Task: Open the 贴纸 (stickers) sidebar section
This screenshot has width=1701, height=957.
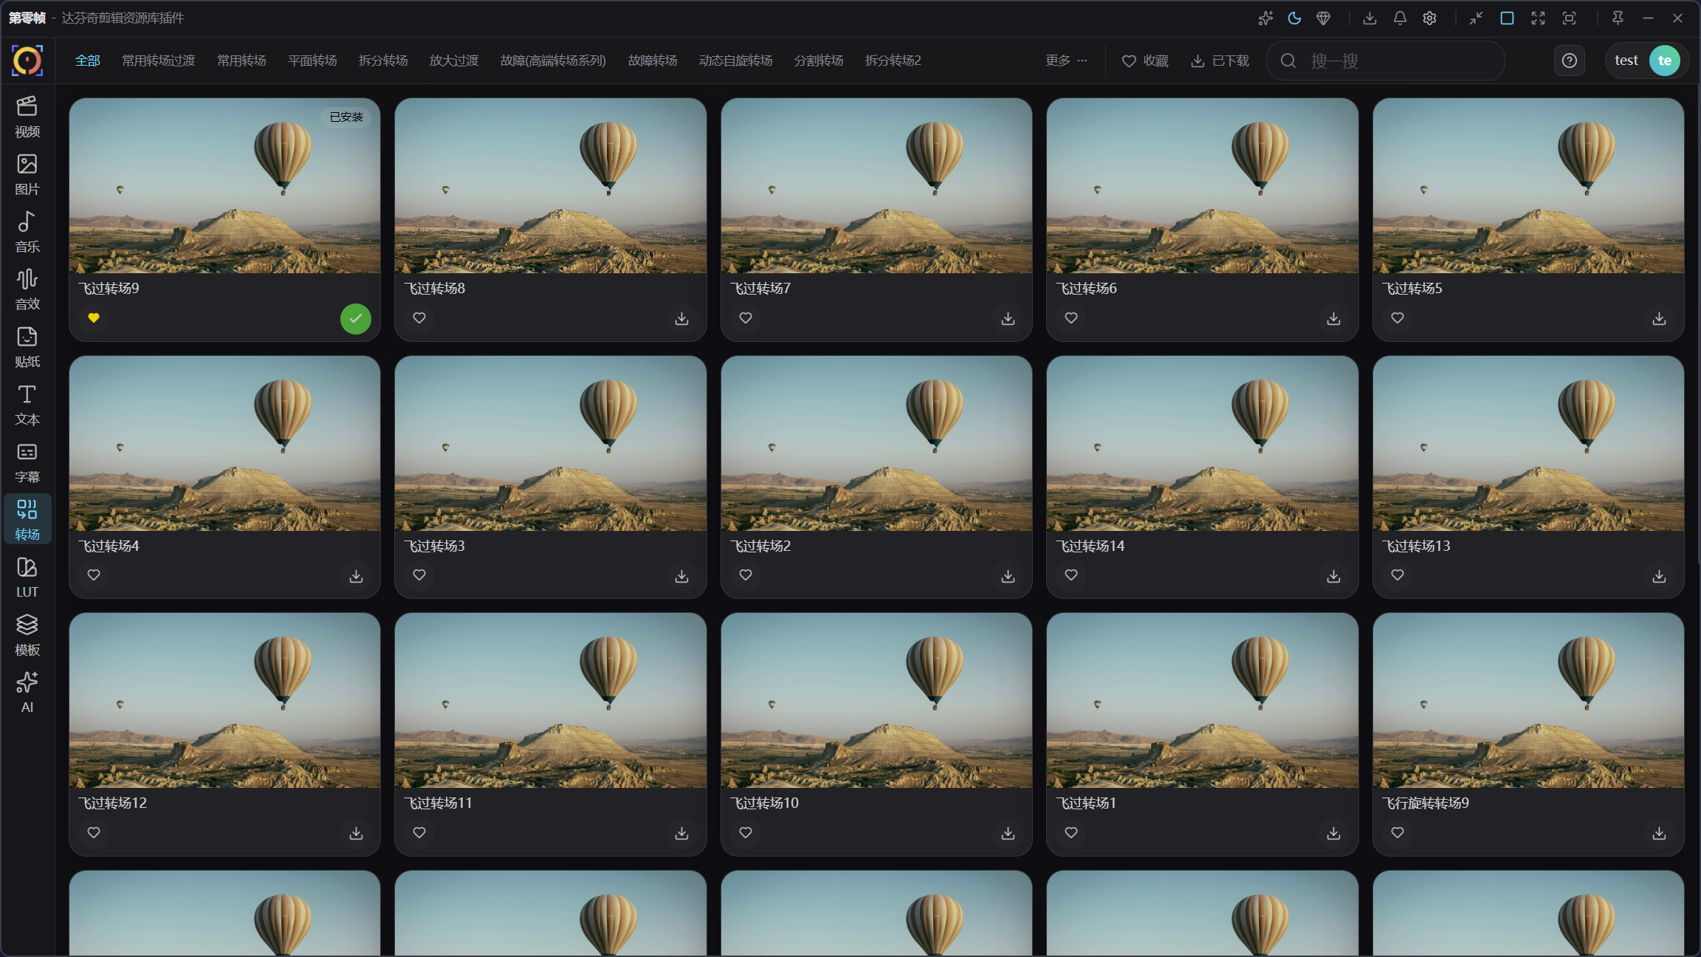Action: point(27,347)
